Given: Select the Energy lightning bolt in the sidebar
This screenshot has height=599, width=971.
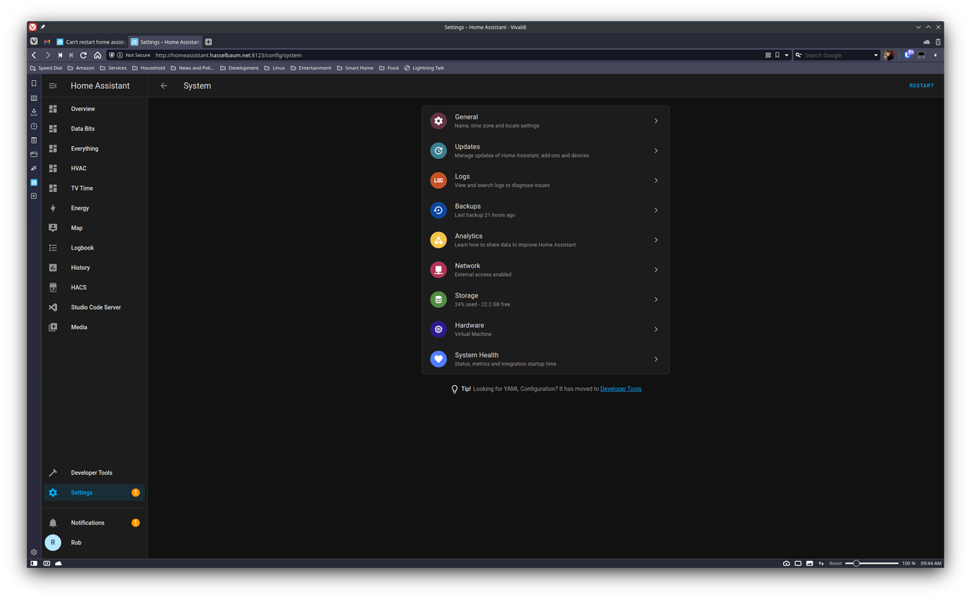Looking at the screenshot, I should coord(53,207).
